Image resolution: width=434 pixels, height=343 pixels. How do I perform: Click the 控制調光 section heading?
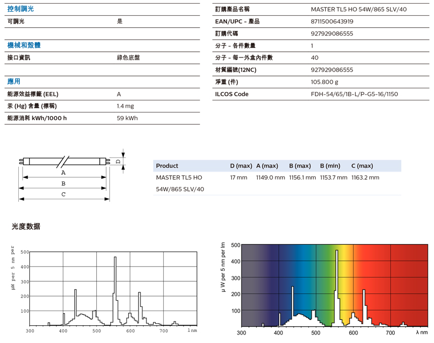point(20,9)
